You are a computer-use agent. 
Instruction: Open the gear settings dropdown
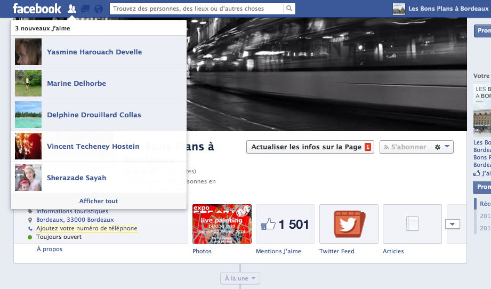442,147
